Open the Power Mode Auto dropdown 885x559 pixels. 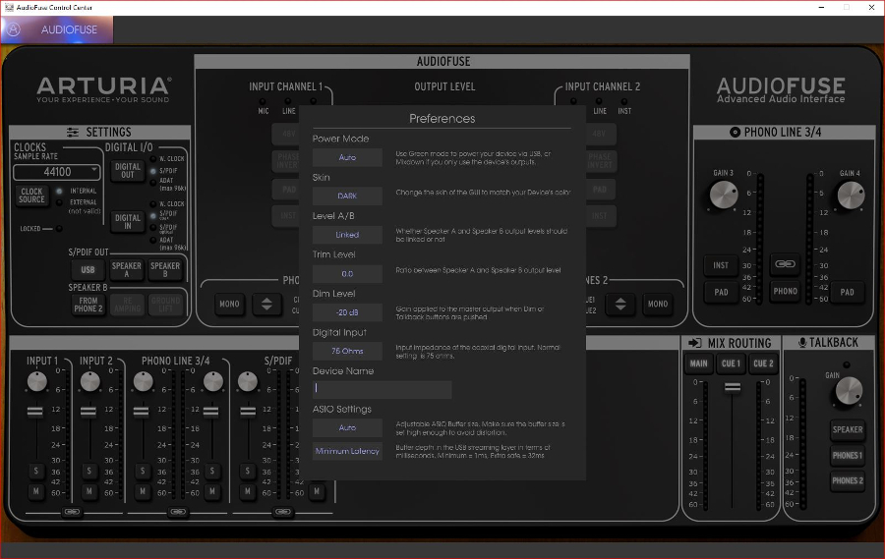(347, 157)
